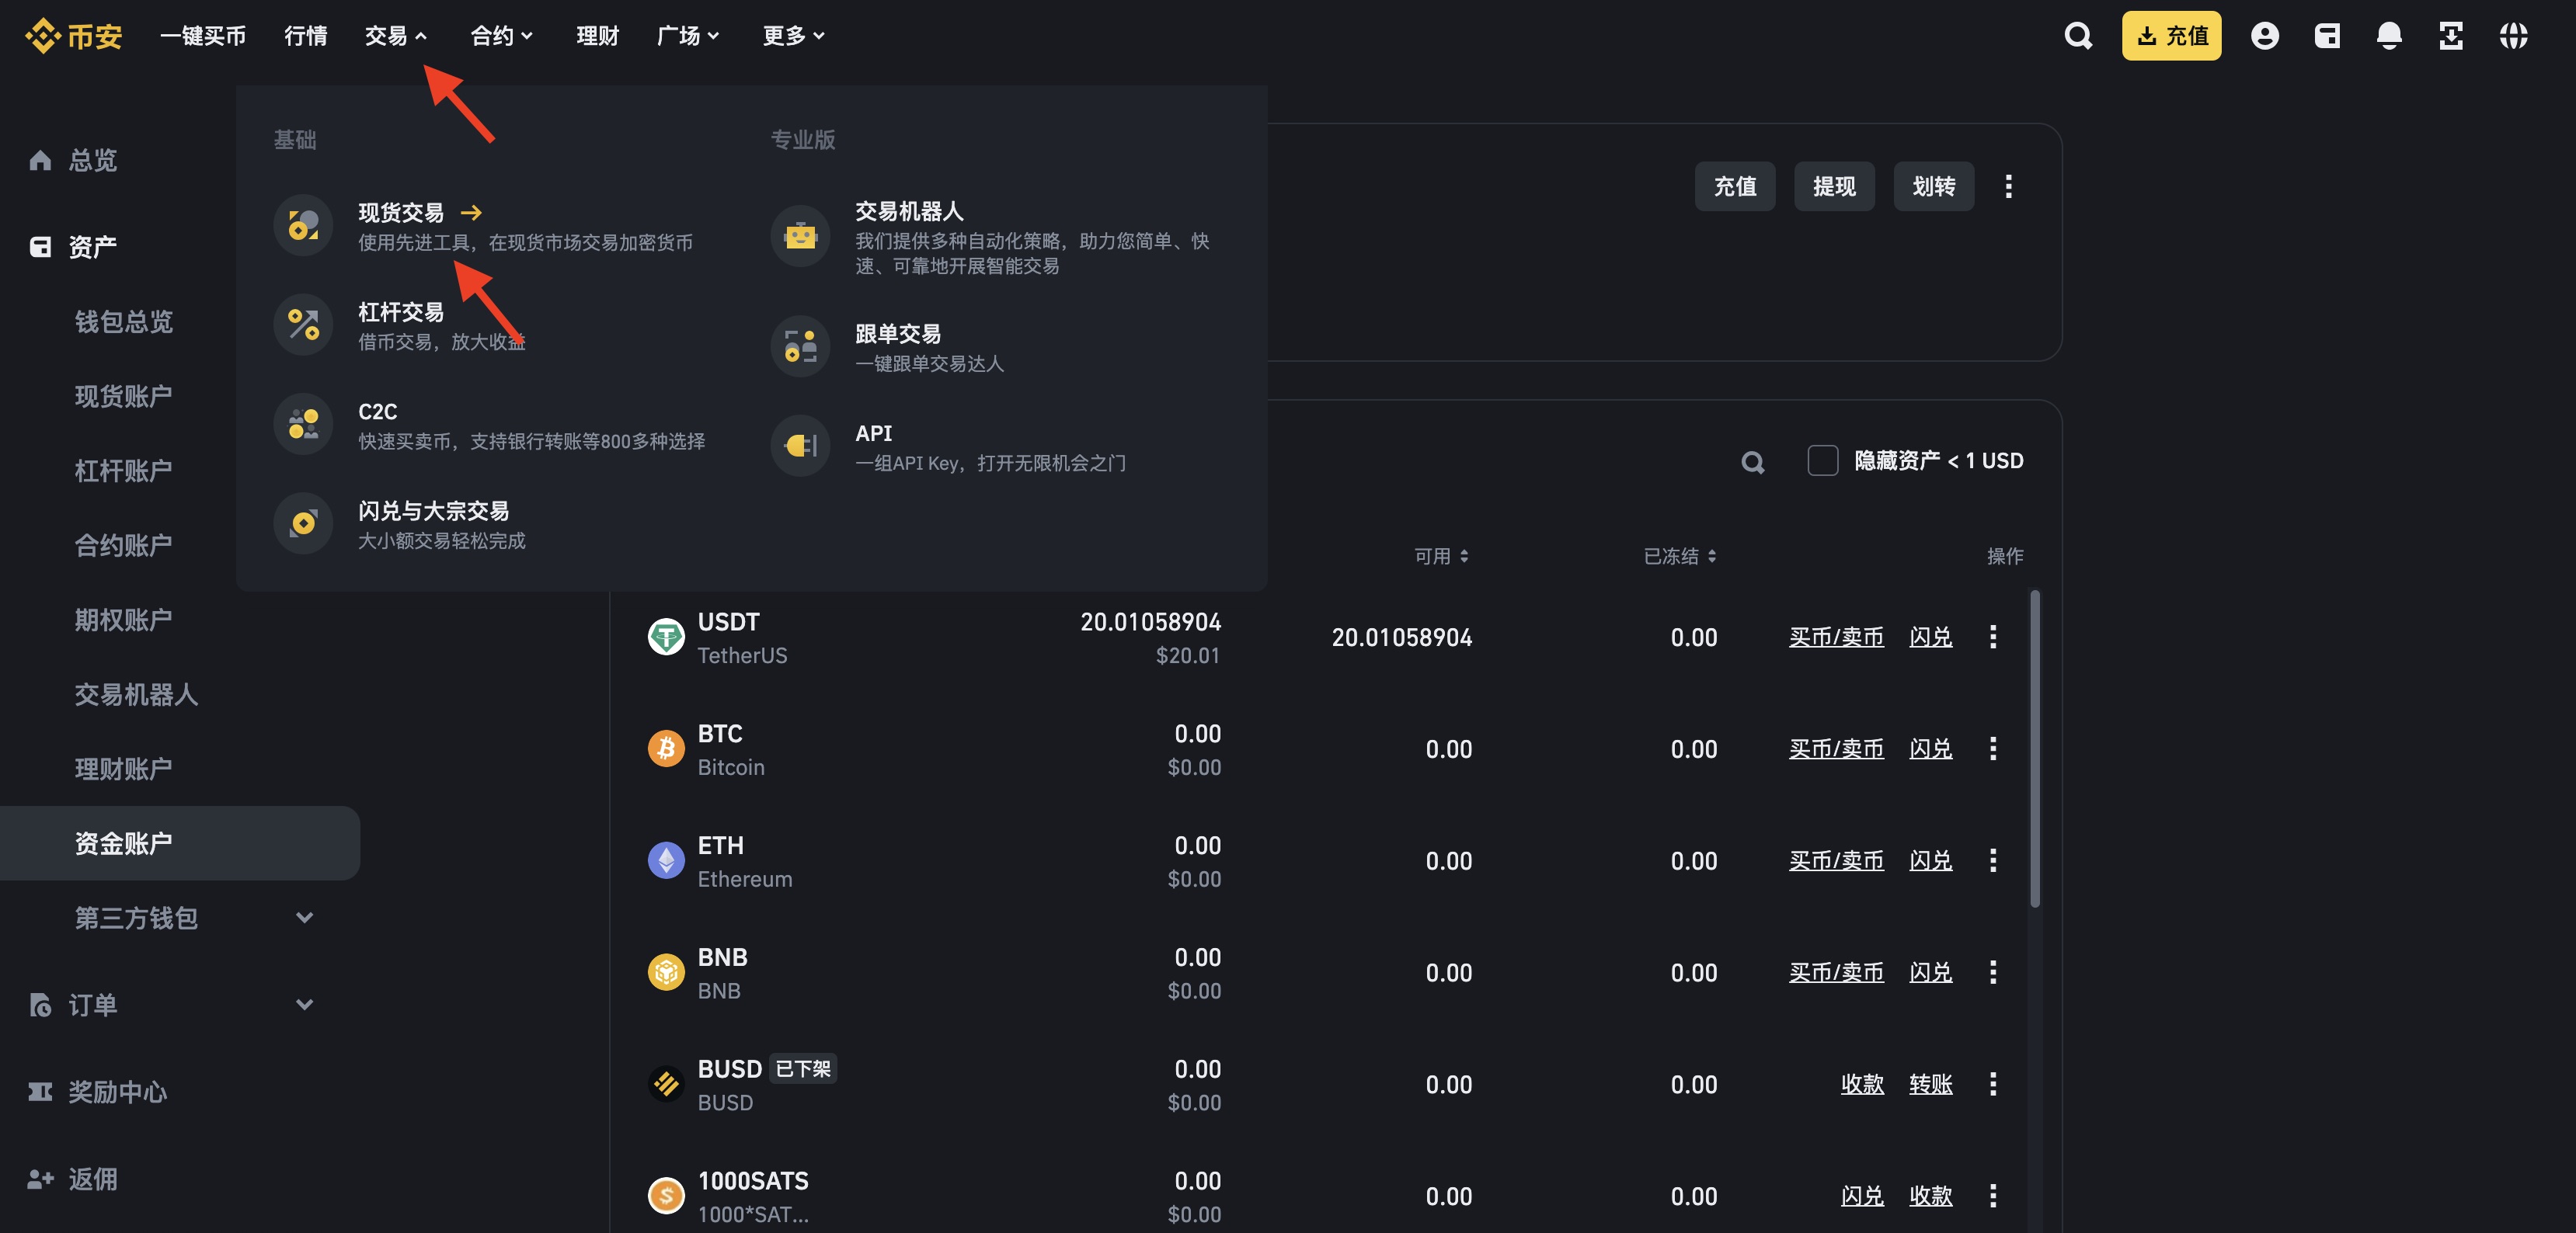Expand the 第三方钱包 sidebar section
Viewport: 2576px width, 1233px height.
click(x=304, y=917)
